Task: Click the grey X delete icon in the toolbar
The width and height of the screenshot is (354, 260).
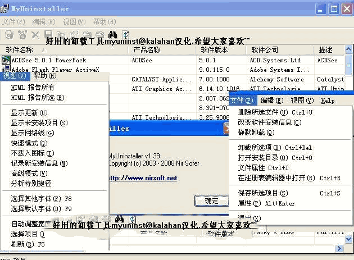Action: click(x=35, y=35)
